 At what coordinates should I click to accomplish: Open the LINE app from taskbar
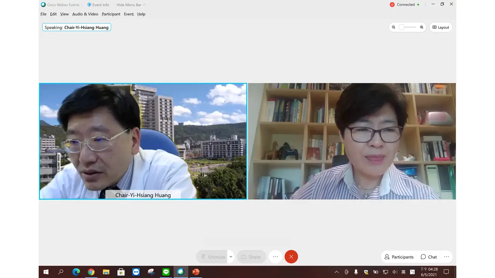pyautogui.click(x=166, y=272)
